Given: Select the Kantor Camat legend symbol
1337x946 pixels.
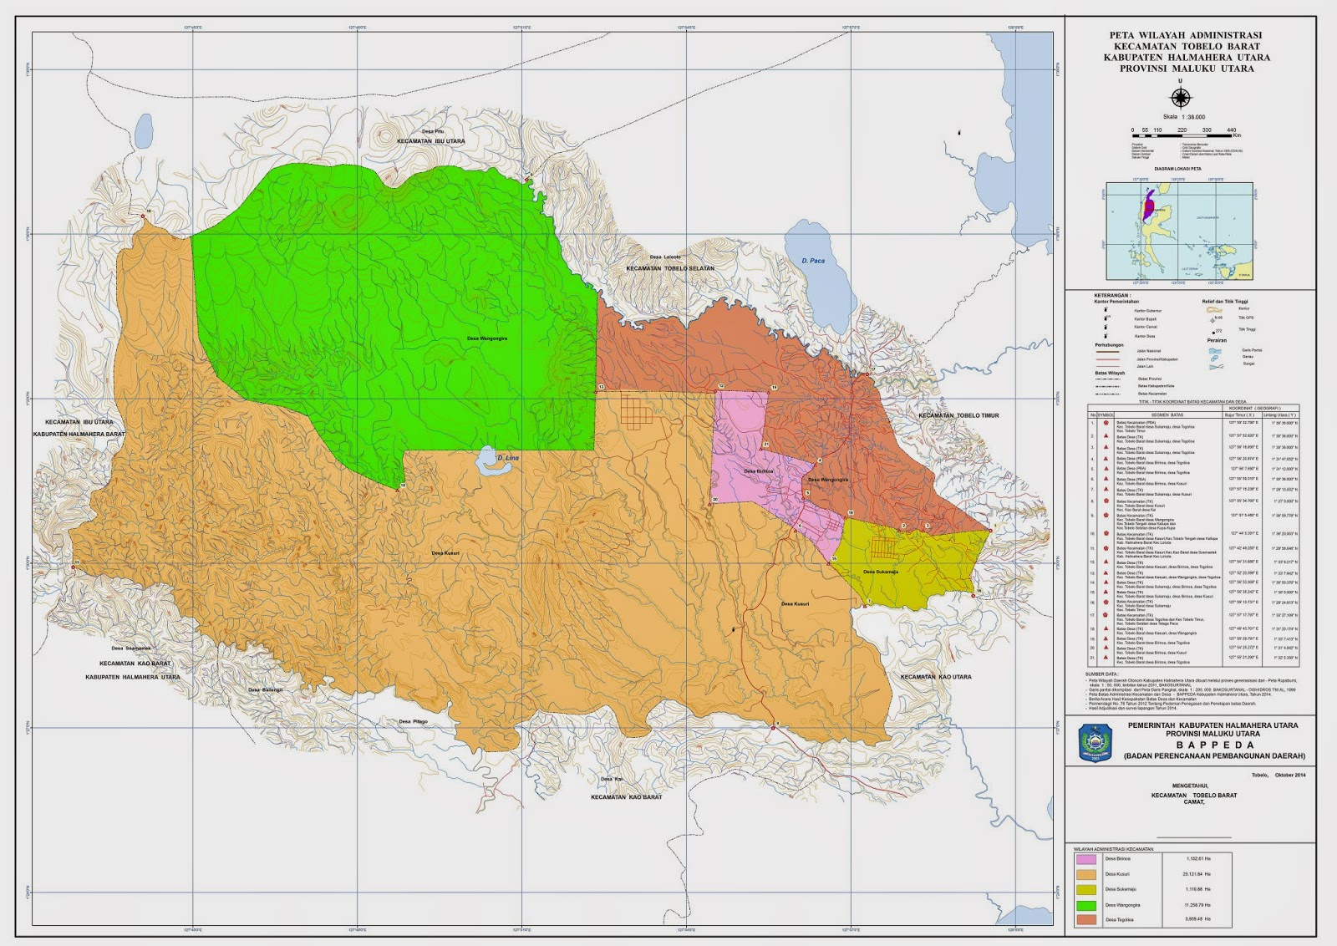Looking at the screenshot, I should (x=1106, y=327).
